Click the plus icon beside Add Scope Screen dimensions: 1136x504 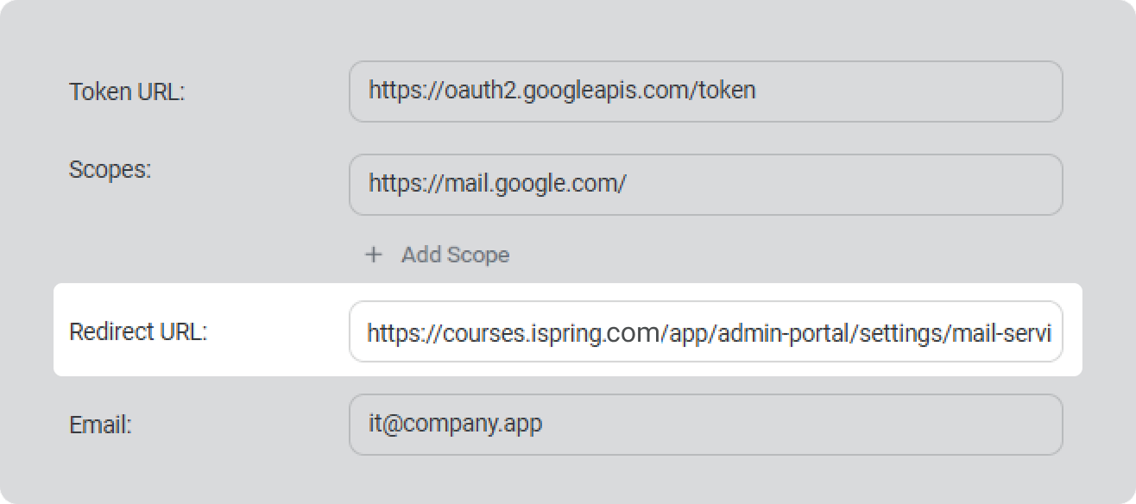pos(373,255)
